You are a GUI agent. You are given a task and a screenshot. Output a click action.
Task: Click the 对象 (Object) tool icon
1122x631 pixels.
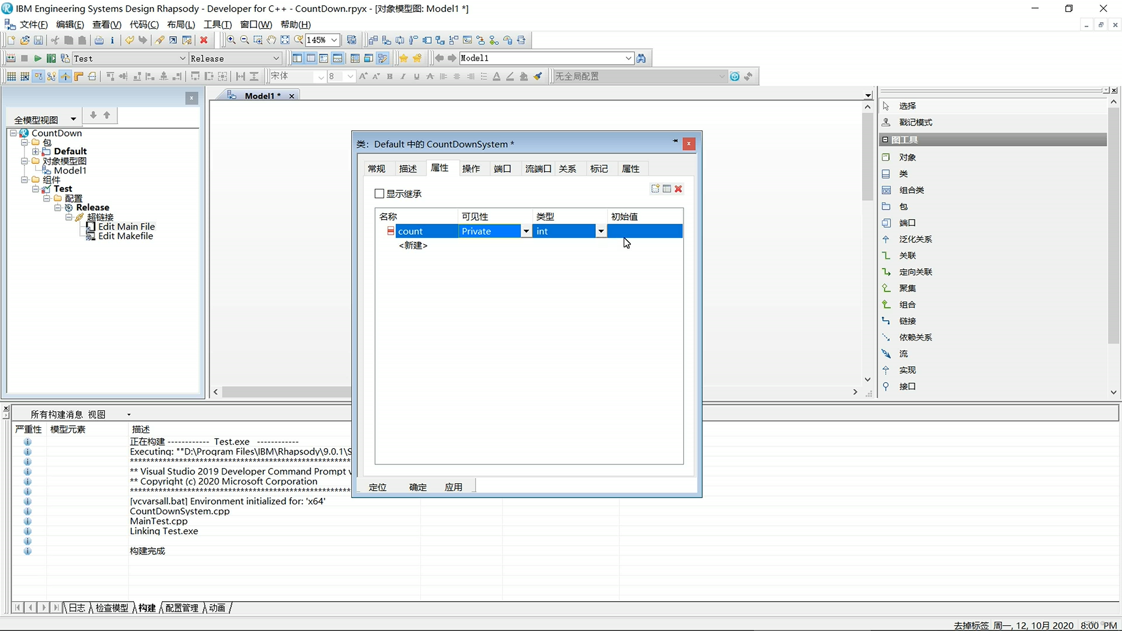(x=886, y=157)
